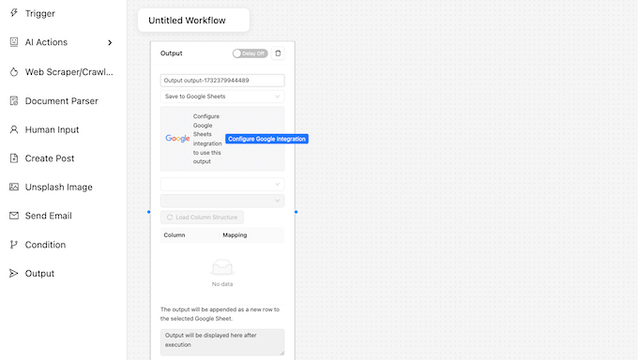Screen dimensions: 638x360
Task: Pick Human Input from the sidebar
Action: 53,129
